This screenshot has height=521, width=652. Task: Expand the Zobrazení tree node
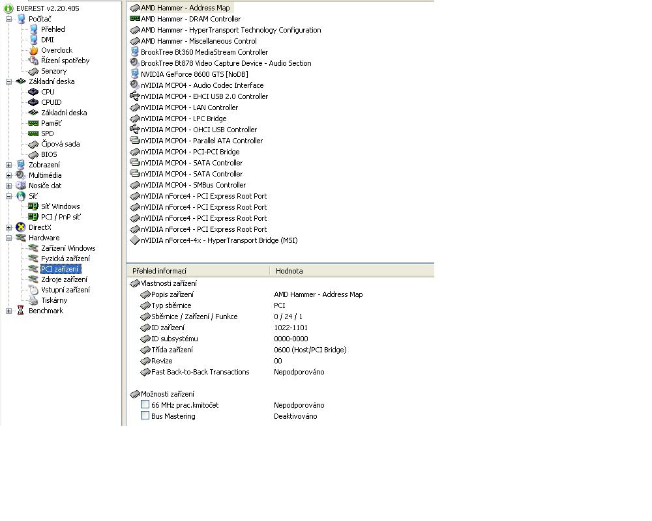[x=8, y=165]
